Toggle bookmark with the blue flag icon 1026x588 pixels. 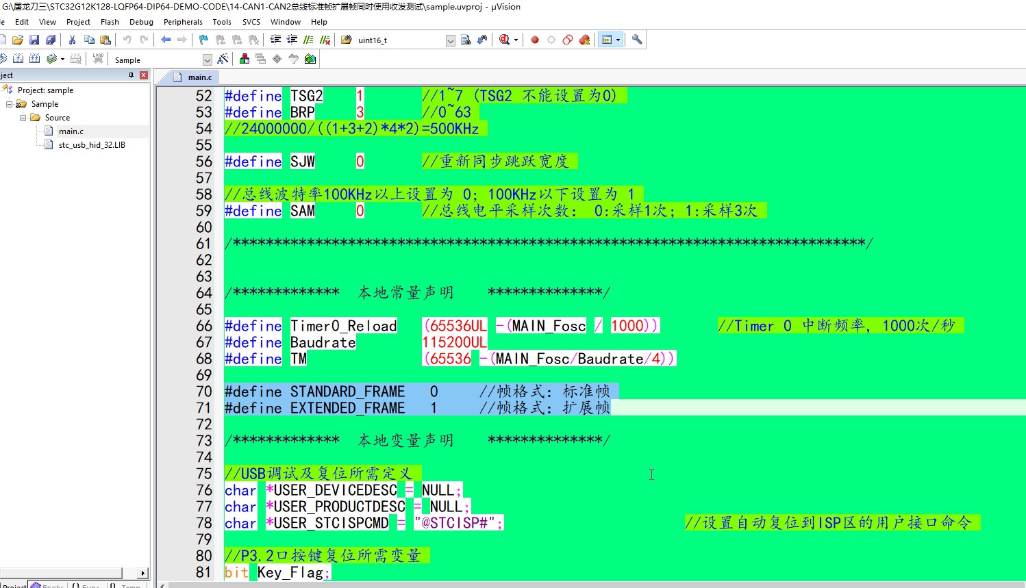[x=203, y=40]
